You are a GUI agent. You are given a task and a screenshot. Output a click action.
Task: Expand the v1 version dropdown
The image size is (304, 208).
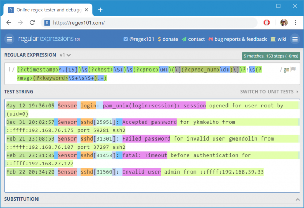[x=65, y=55]
